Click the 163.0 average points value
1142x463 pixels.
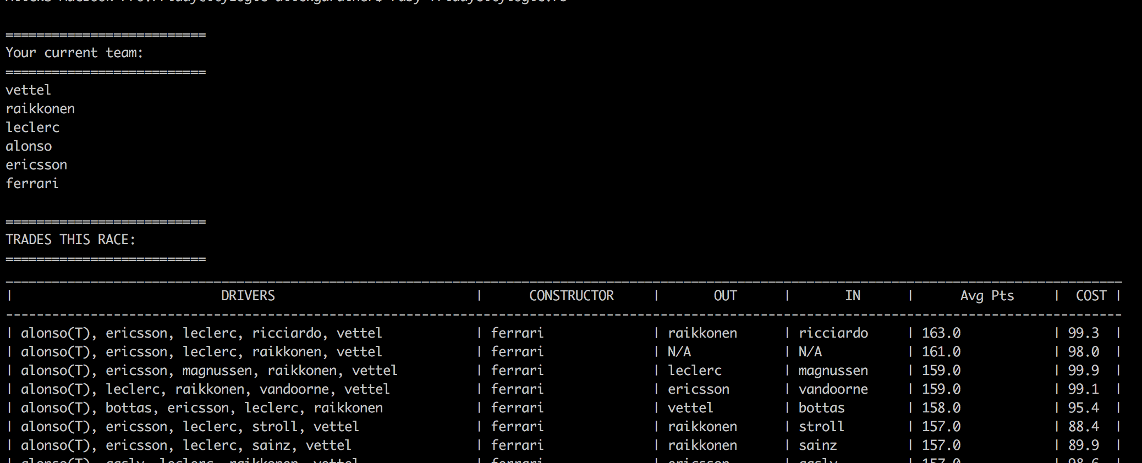click(941, 333)
